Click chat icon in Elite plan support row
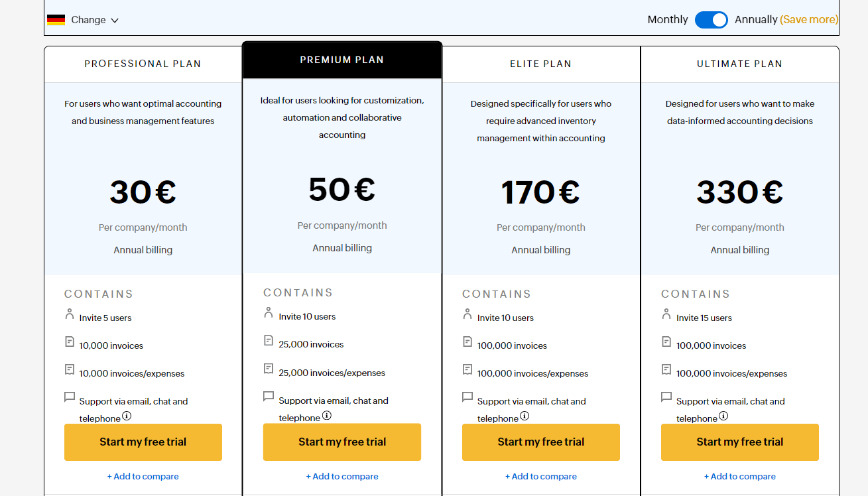Image resolution: width=868 pixels, height=496 pixels. click(x=467, y=397)
